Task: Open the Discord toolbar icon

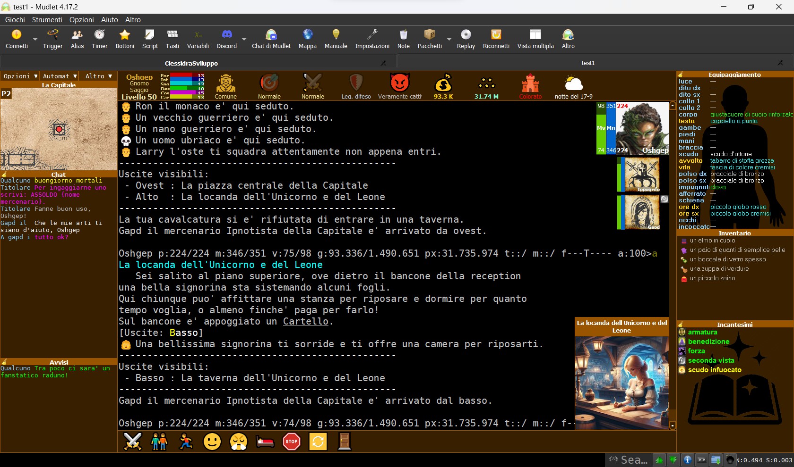Action: pyautogui.click(x=227, y=39)
